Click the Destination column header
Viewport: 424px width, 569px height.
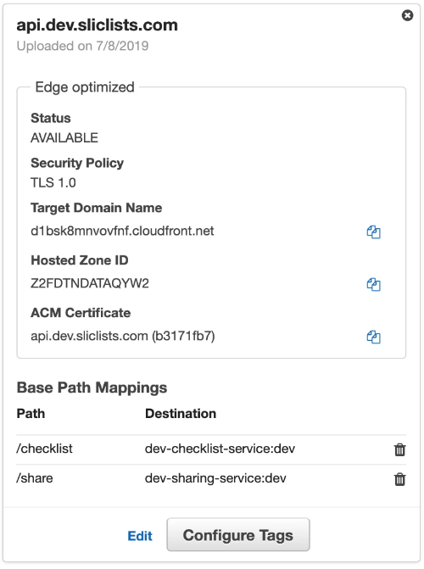[181, 414]
